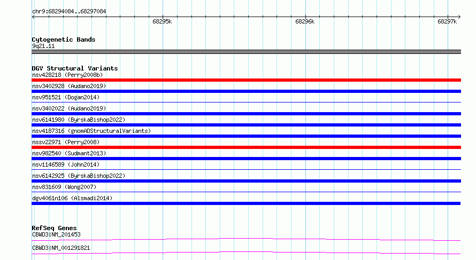Click the magenta line under CBWD3|NM_201453
This screenshot has width=476, height=260.
246,239
